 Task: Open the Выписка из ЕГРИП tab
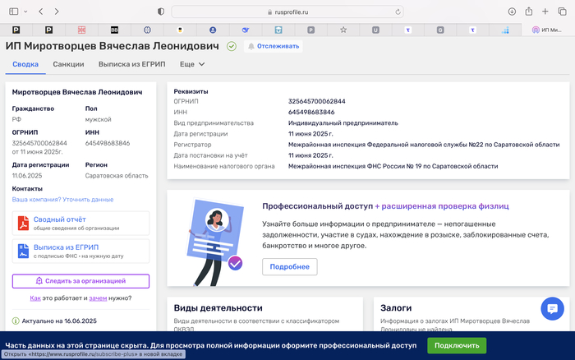[131, 64]
